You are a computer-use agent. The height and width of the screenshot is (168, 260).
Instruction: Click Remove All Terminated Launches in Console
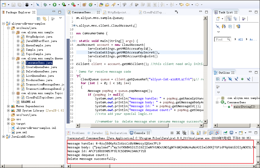[x=184, y=133]
